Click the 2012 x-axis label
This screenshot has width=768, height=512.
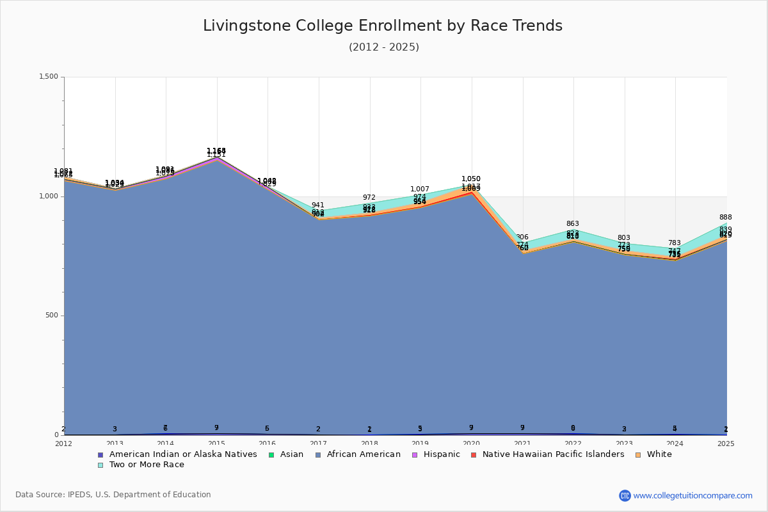pyautogui.click(x=64, y=444)
